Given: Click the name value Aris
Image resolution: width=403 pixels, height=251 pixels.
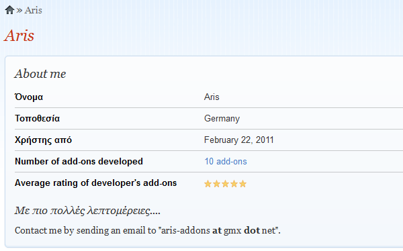Looking at the screenshot, I should point(212,97).
